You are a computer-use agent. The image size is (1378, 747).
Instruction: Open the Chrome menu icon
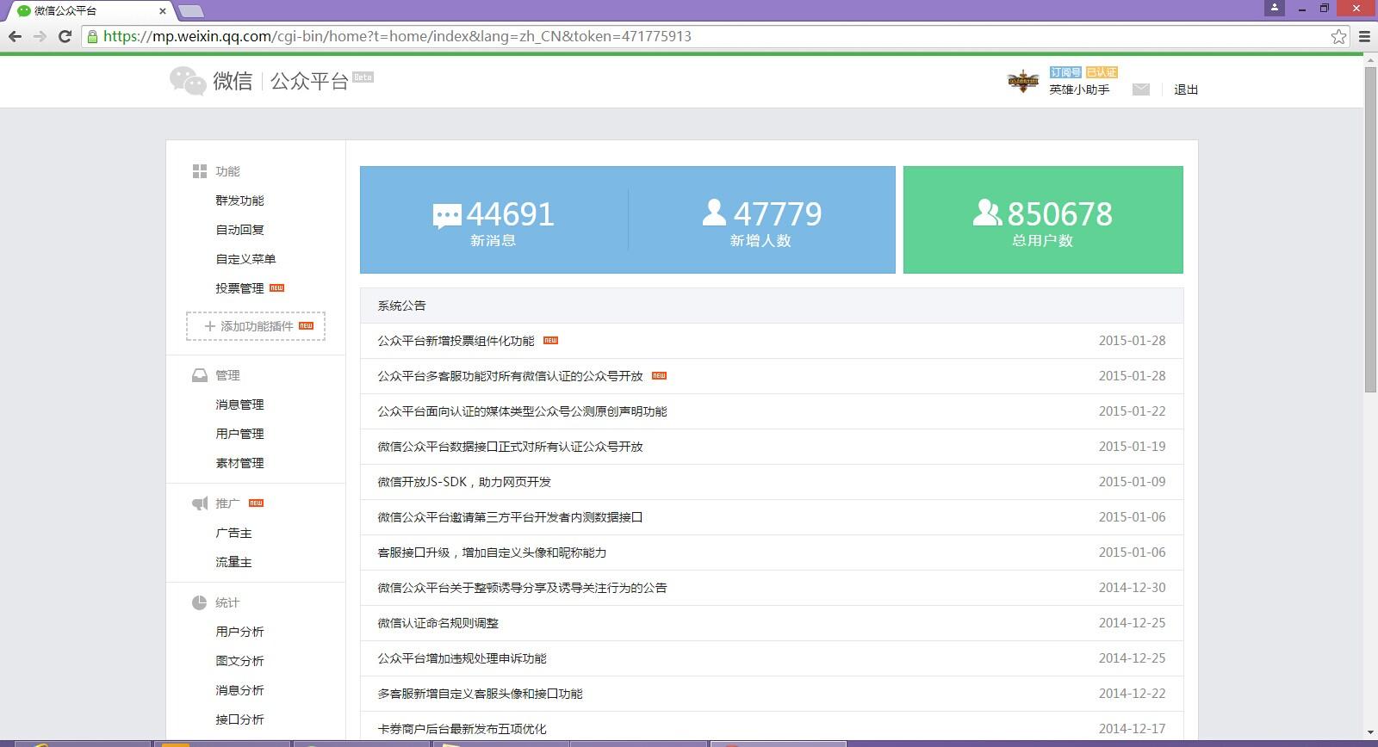point(1364,36)
